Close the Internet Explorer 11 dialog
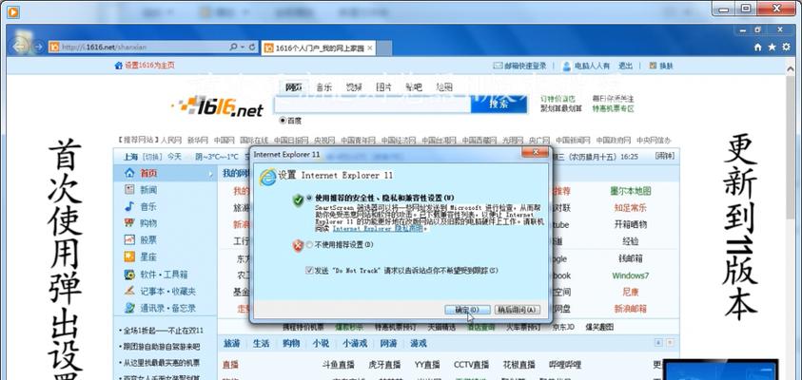The image size is (802, 380). (535, 153)
